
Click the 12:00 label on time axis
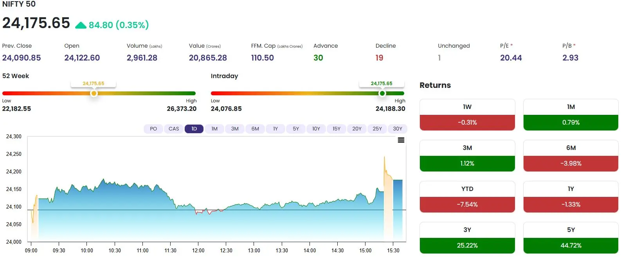point(198,250)
